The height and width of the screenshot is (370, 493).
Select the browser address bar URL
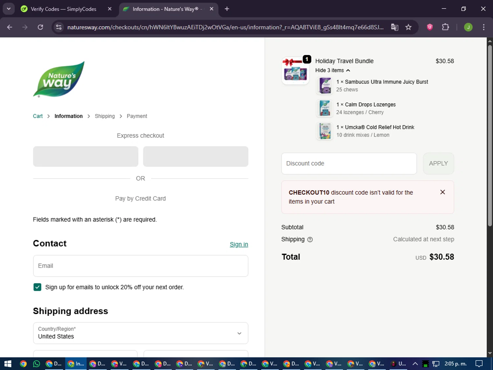pyautogui.click(x=225, y=27)
